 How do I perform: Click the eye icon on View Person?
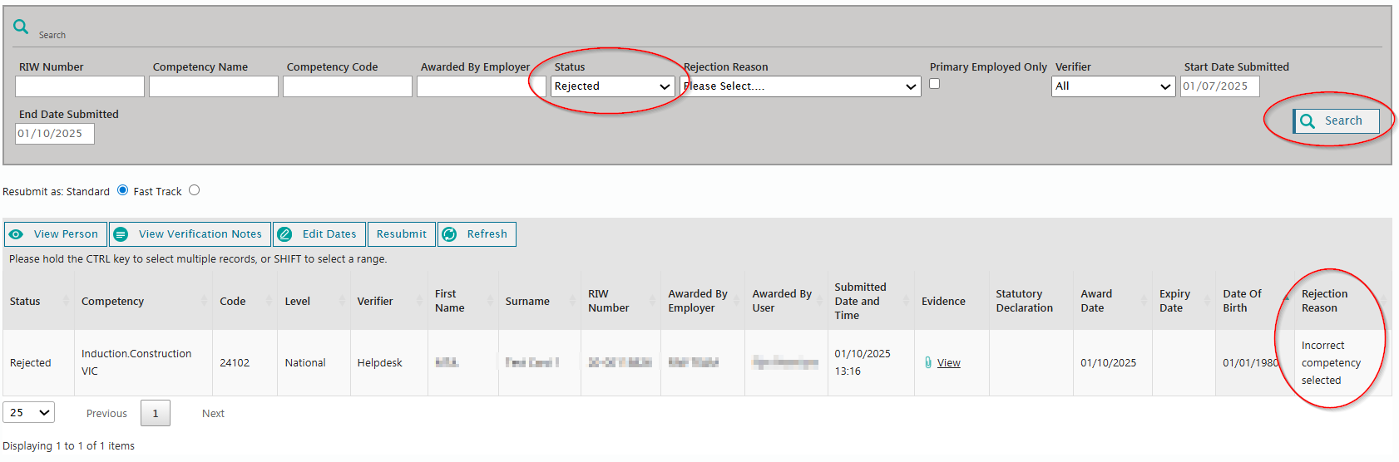tap(16, 234)
